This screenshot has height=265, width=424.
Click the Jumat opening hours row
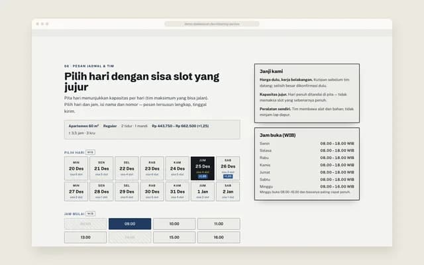click(307, 172)
